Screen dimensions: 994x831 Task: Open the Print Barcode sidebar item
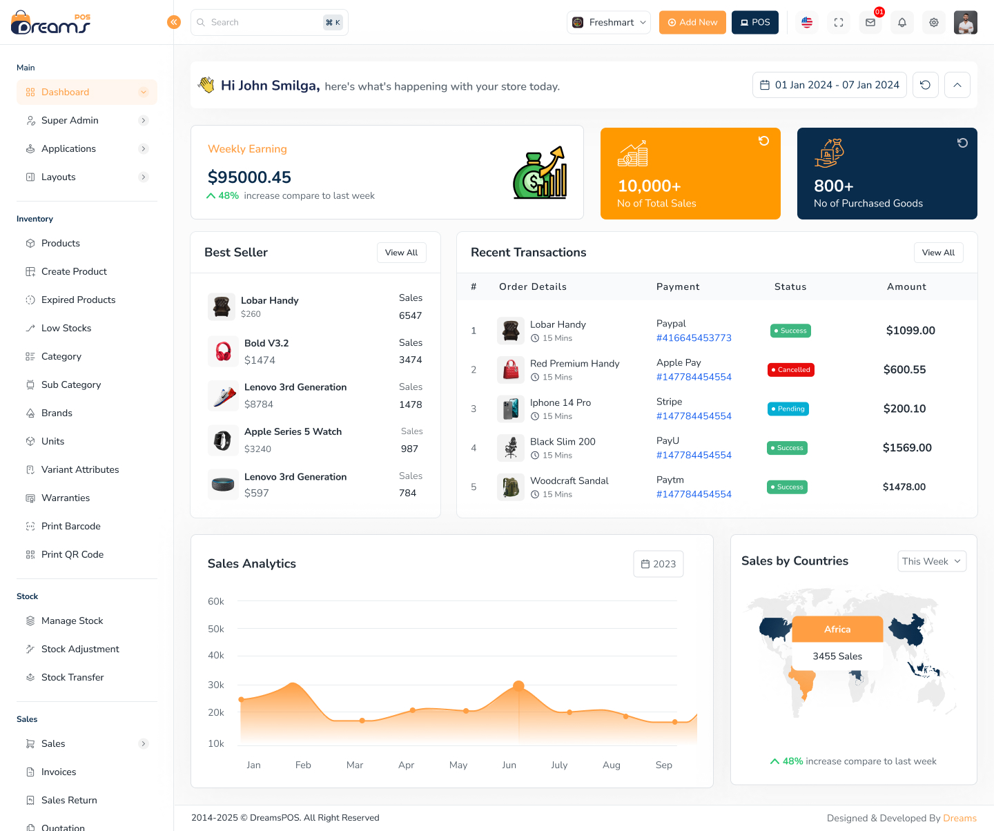coord(70,526)
